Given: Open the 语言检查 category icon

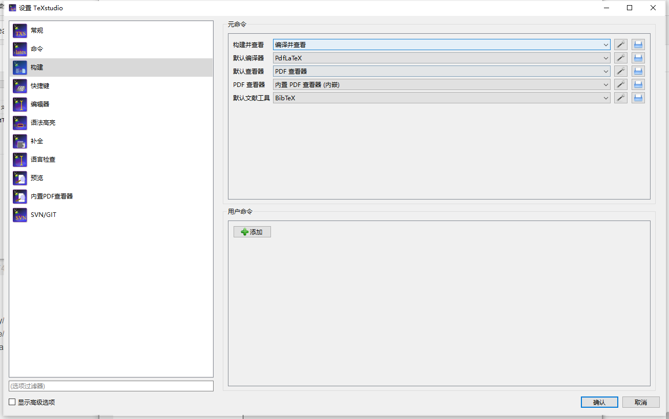Looking at the screenshot, I should point(20,160).
